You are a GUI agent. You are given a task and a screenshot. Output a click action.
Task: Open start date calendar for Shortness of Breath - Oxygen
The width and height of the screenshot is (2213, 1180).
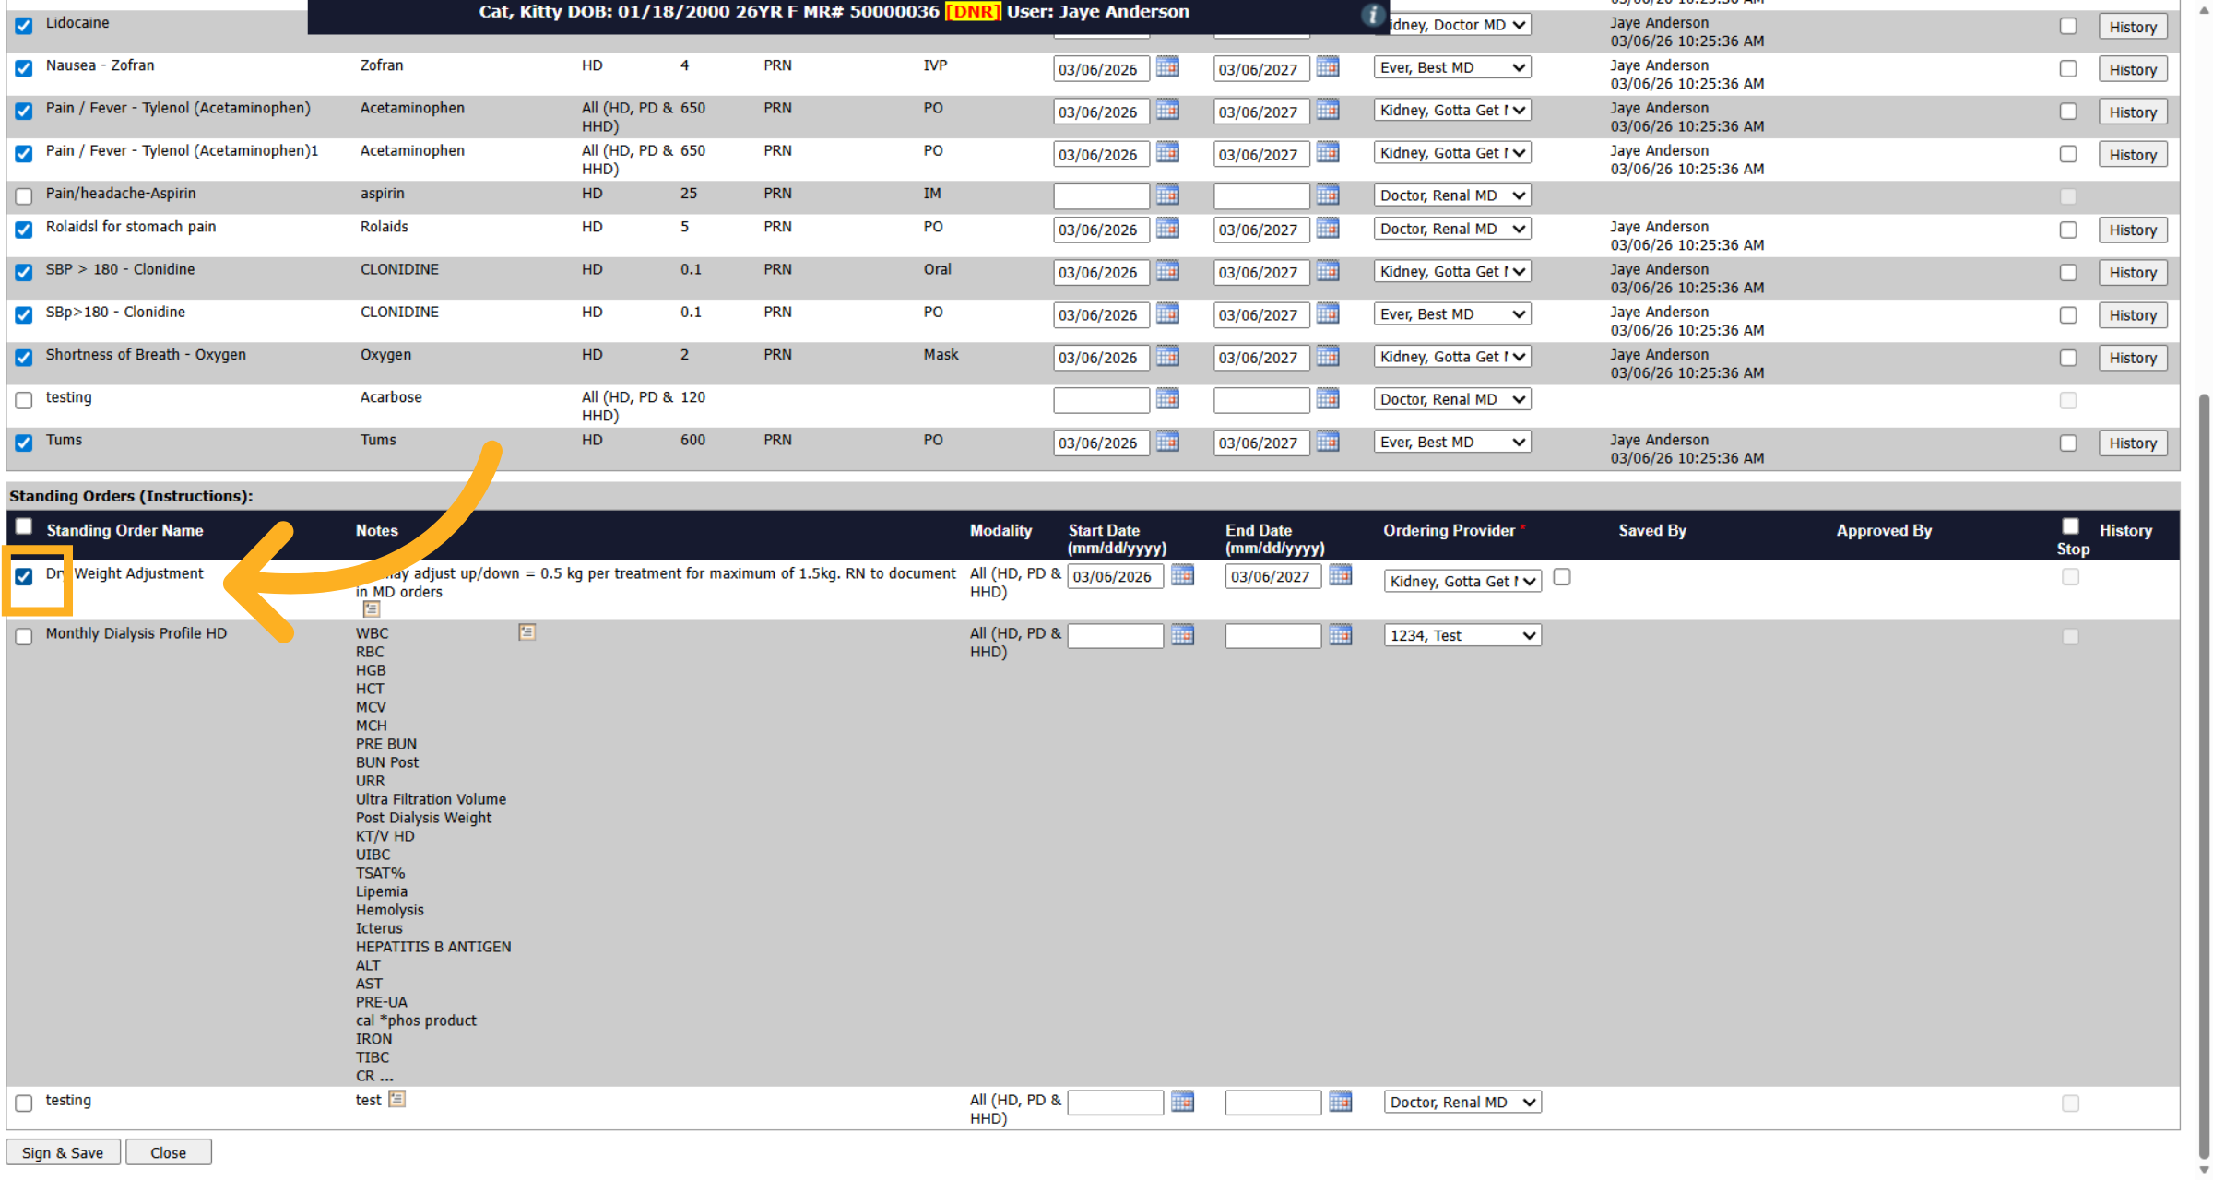tap(1167, 356)
